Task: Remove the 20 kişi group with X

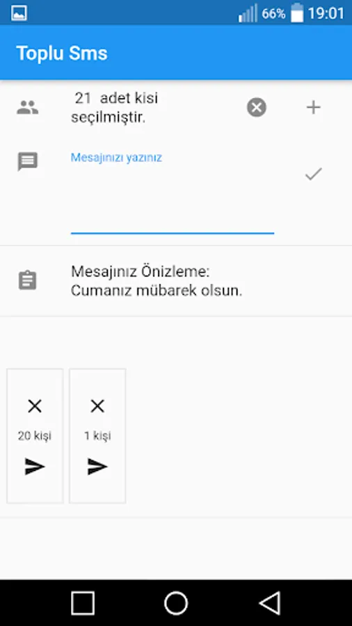Action: [x=35, y=406]
